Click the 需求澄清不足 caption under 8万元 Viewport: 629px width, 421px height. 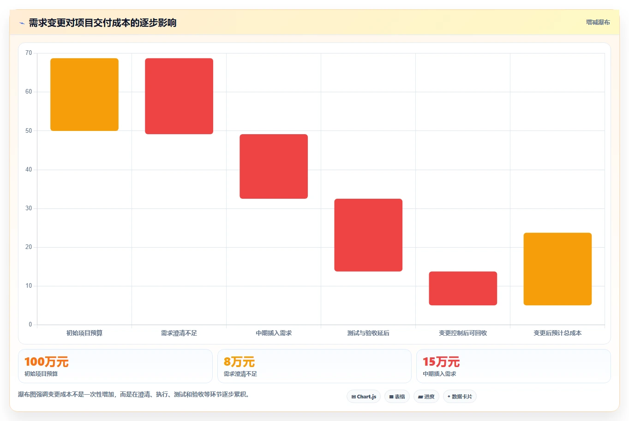coord(240,374)
